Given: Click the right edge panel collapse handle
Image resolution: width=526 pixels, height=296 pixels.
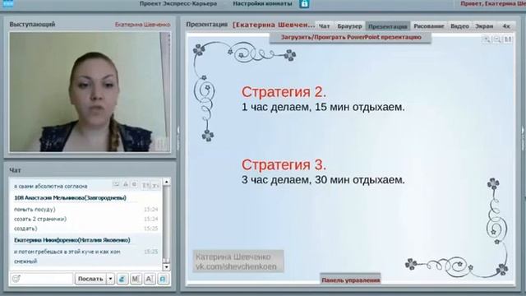Looking at the screenshot, I should coord(524,138).
